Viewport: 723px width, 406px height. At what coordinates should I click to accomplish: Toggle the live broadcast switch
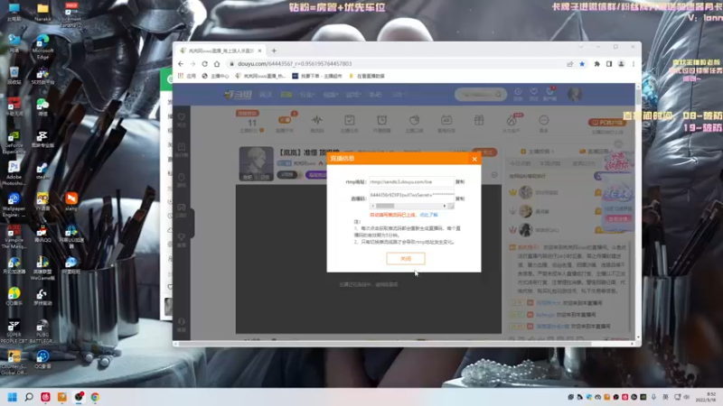[x=285, y=120]
